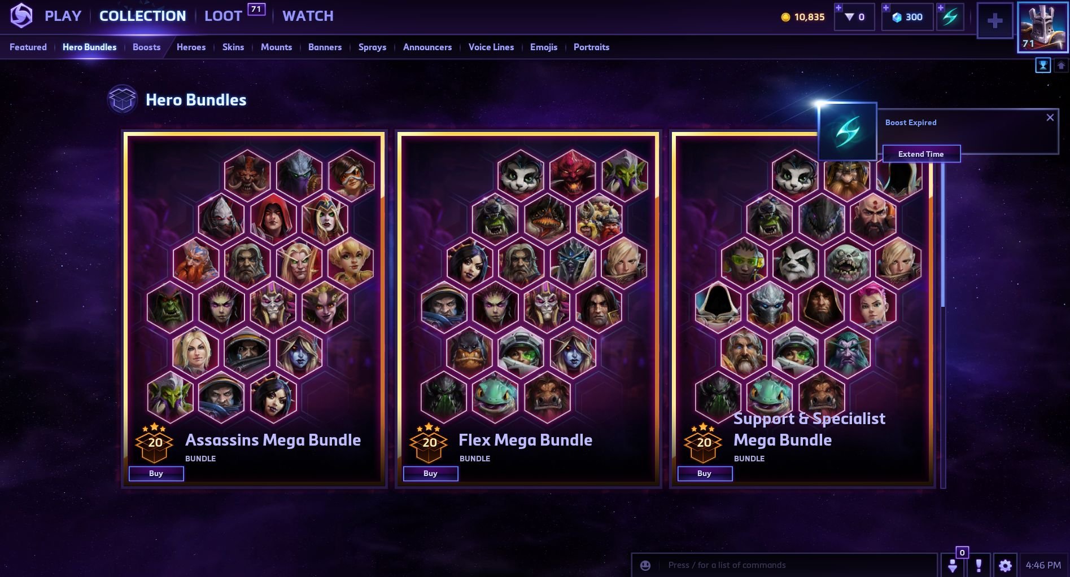
Task: Click the blue gems currency icon
Action: coord(897,17)
